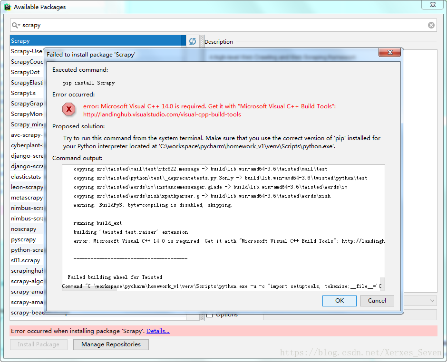Open the version dropdown behind dialog
447x362 pixels.
click(x=432, y=301)
